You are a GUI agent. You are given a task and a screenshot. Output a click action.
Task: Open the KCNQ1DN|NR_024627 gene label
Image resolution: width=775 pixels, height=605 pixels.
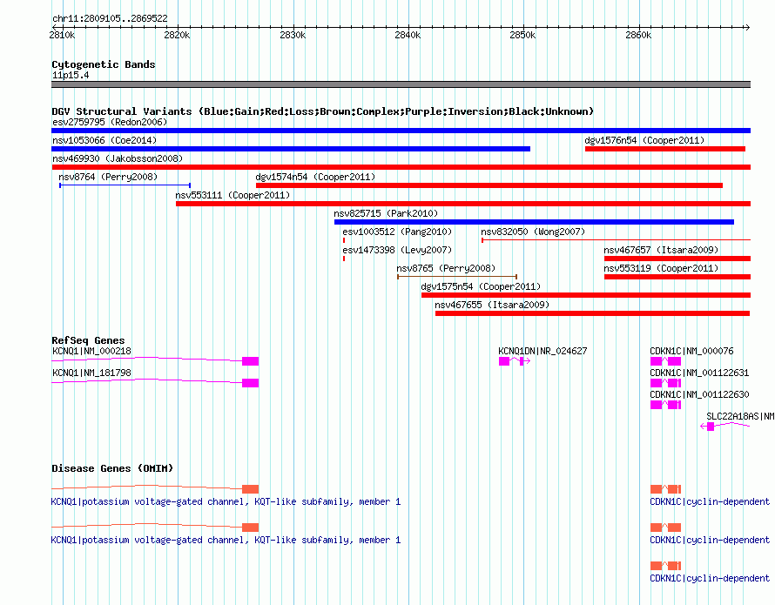[542, 351]
